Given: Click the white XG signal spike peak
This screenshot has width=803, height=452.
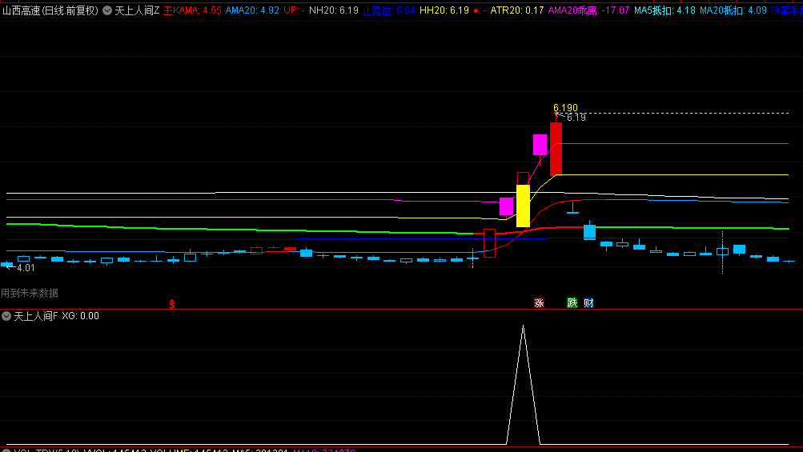Looking at the screenshot, I should coord(523,326).
